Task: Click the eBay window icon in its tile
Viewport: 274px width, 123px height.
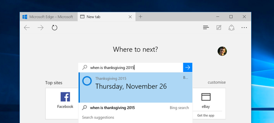Action: pyautogui.click(x=206, y=97)
